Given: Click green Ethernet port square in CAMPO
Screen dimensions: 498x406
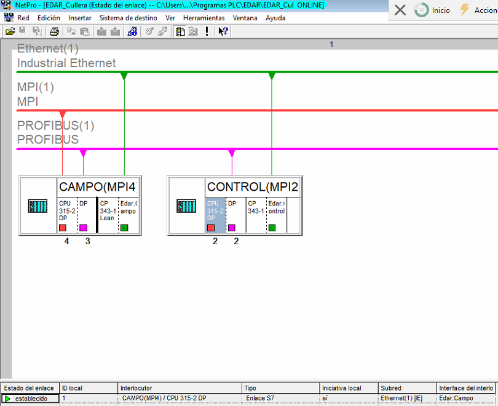Looking at the screenshot, I should coord(124,228).
